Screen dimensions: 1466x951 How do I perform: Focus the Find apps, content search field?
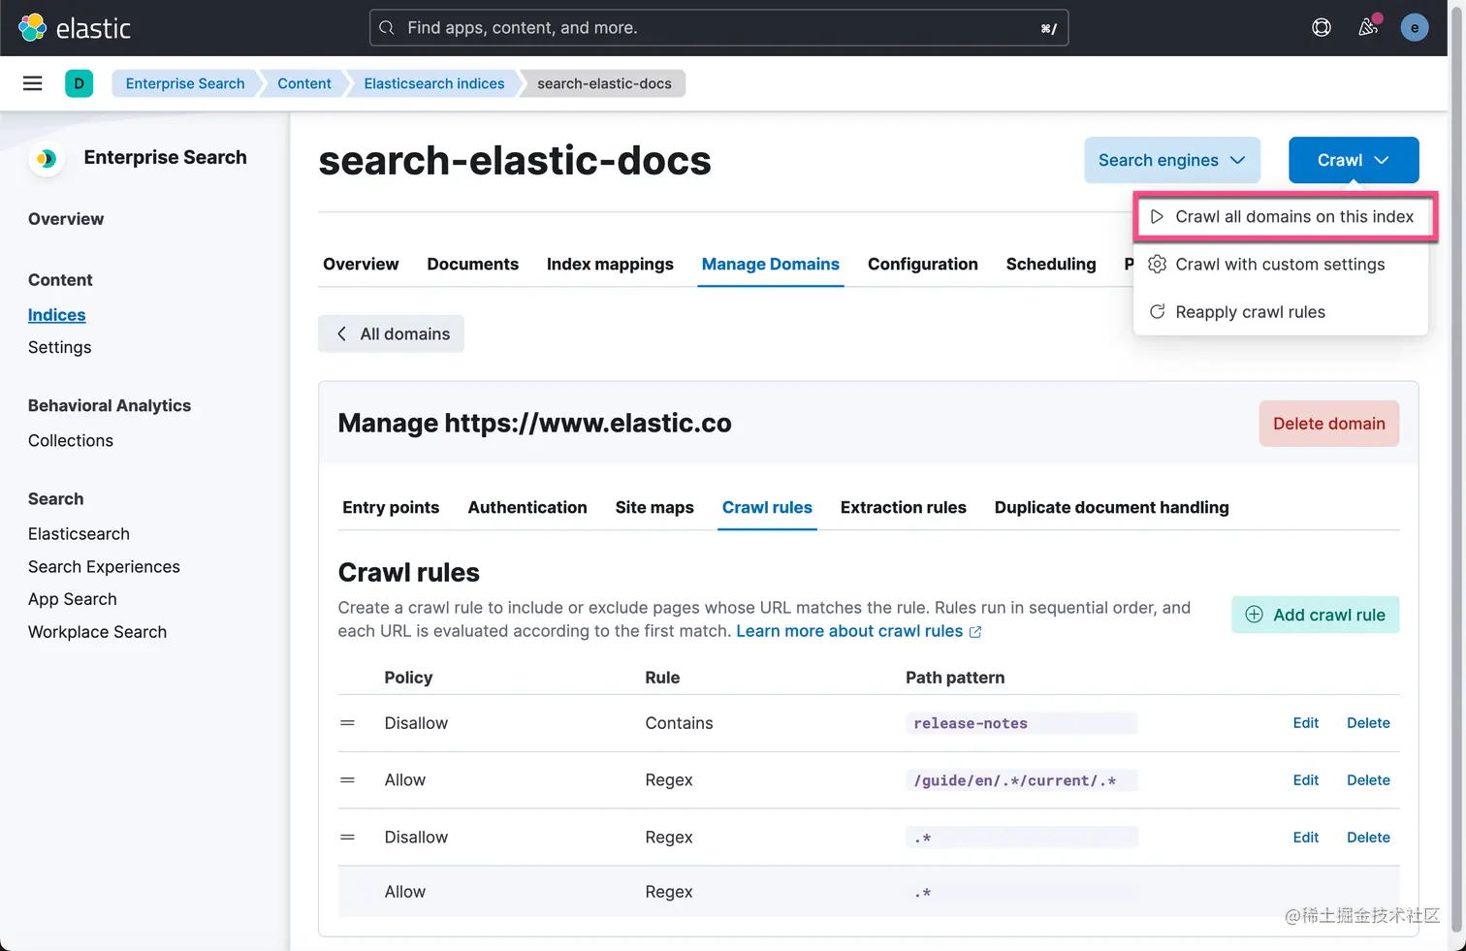tap(718, 28)
